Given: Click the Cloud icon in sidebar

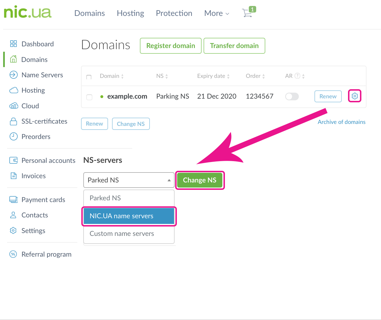Looking at the screenshot, I should [x=14, y=106].
